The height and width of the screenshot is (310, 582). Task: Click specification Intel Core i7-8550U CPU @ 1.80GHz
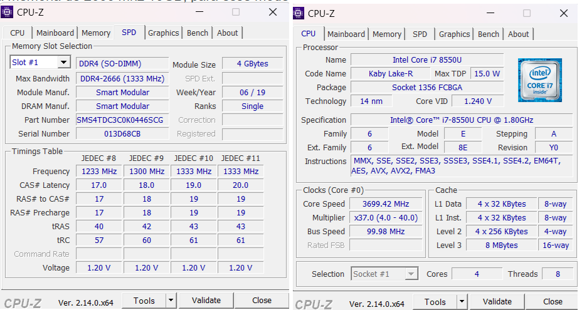coord(462,120)
